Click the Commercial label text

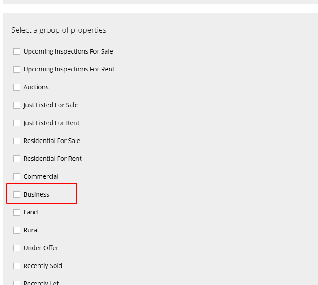tap(41, 176)
